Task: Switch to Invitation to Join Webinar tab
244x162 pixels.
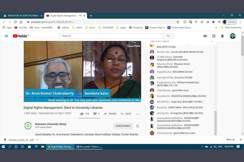Action: point(22,15)
